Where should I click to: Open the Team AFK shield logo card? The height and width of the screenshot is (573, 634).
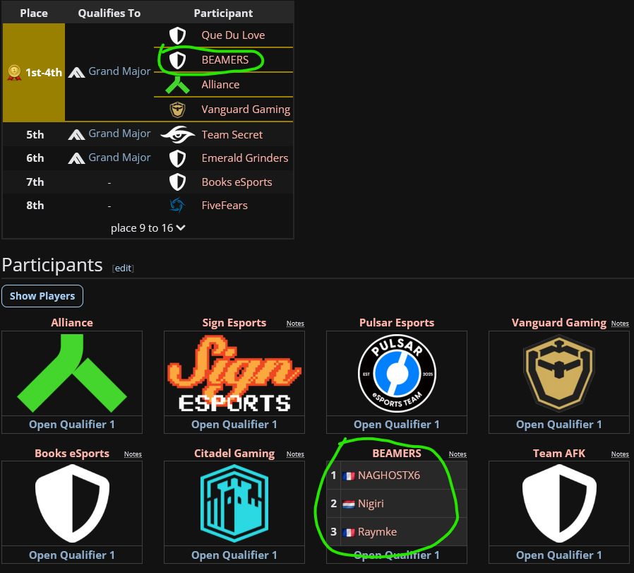click(558, 503)
